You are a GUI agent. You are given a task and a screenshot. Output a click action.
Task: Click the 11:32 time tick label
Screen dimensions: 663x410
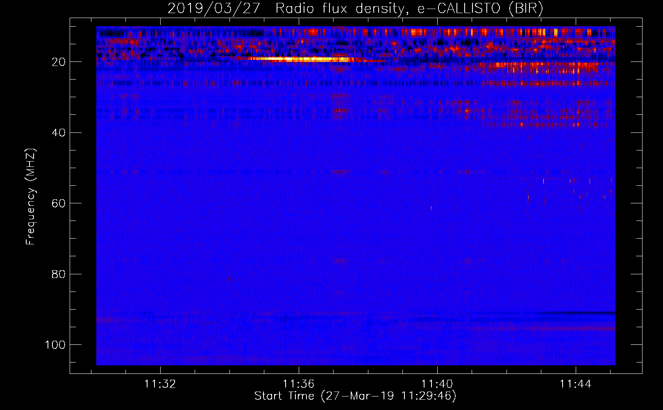coord(160,384)
